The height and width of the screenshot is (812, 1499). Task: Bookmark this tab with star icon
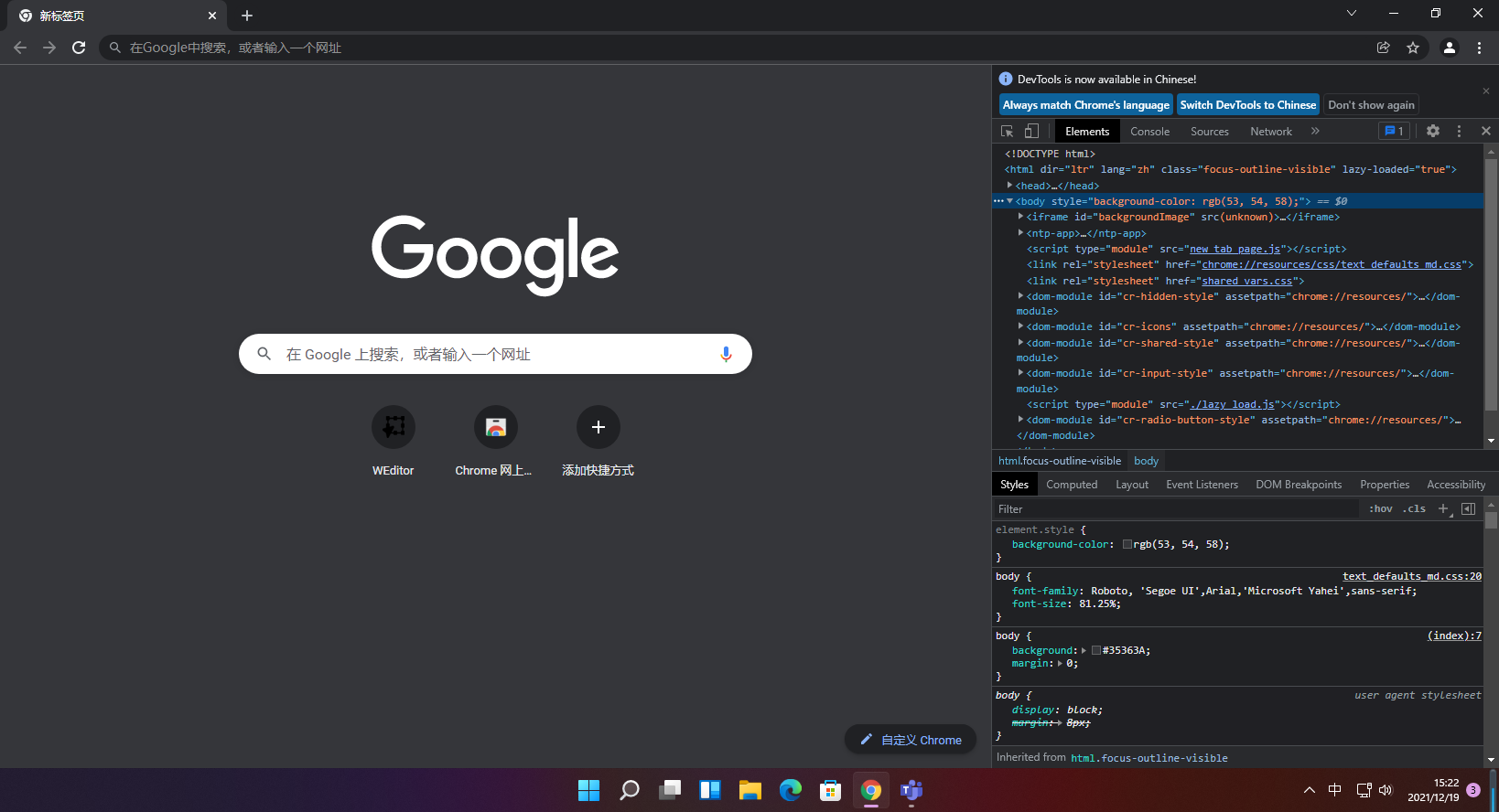[x=1413, y=48]
